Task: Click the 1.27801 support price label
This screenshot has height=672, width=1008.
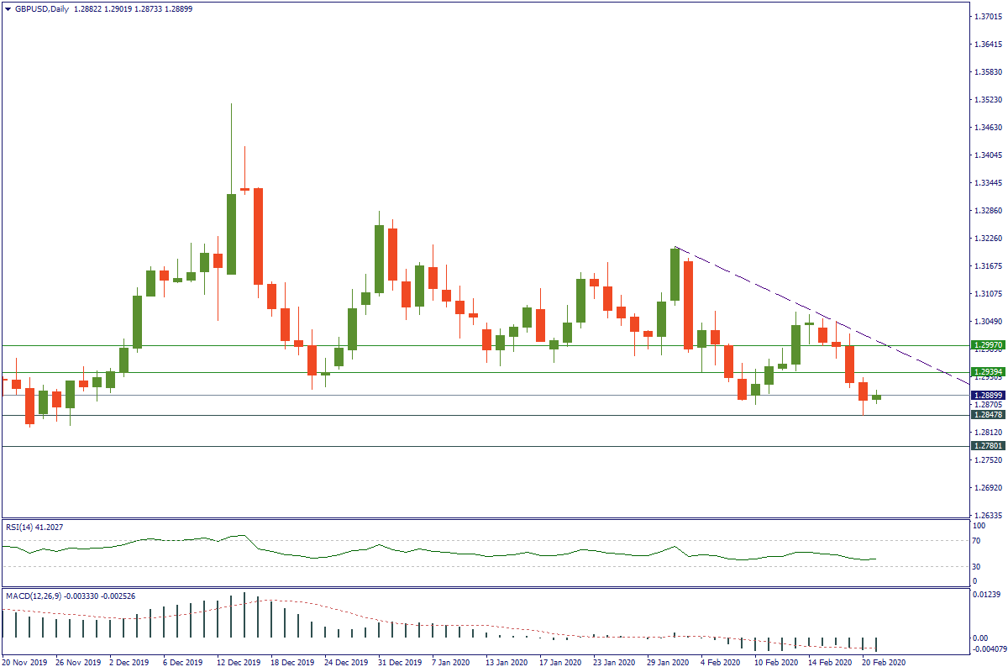Action: point(987,446)
